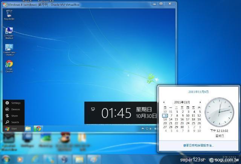The height and width of the screenshot is (164, 241).
Task: Select November 12 in the calendar
Action: pyautogui.click(x=199, y=115)
